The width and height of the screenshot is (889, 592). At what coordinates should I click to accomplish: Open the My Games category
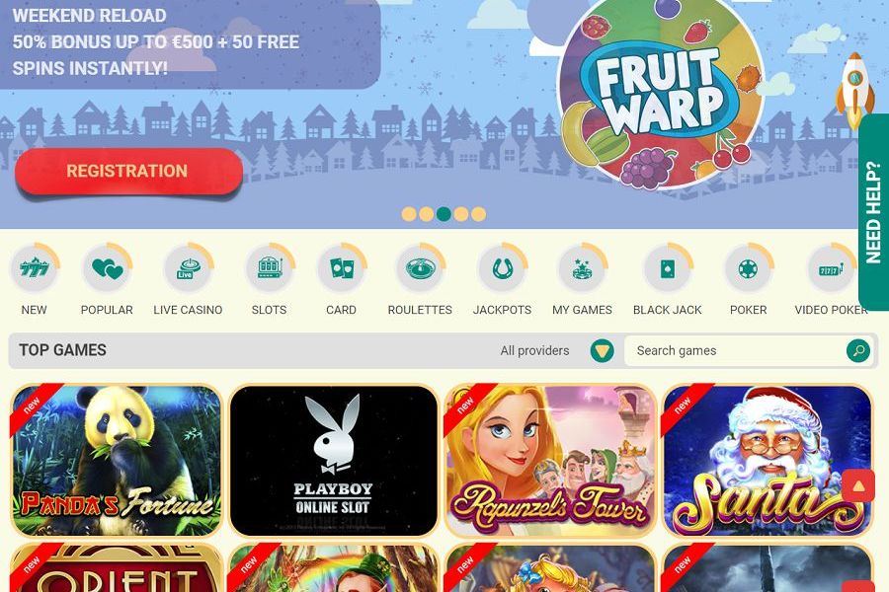pos(582,279)
